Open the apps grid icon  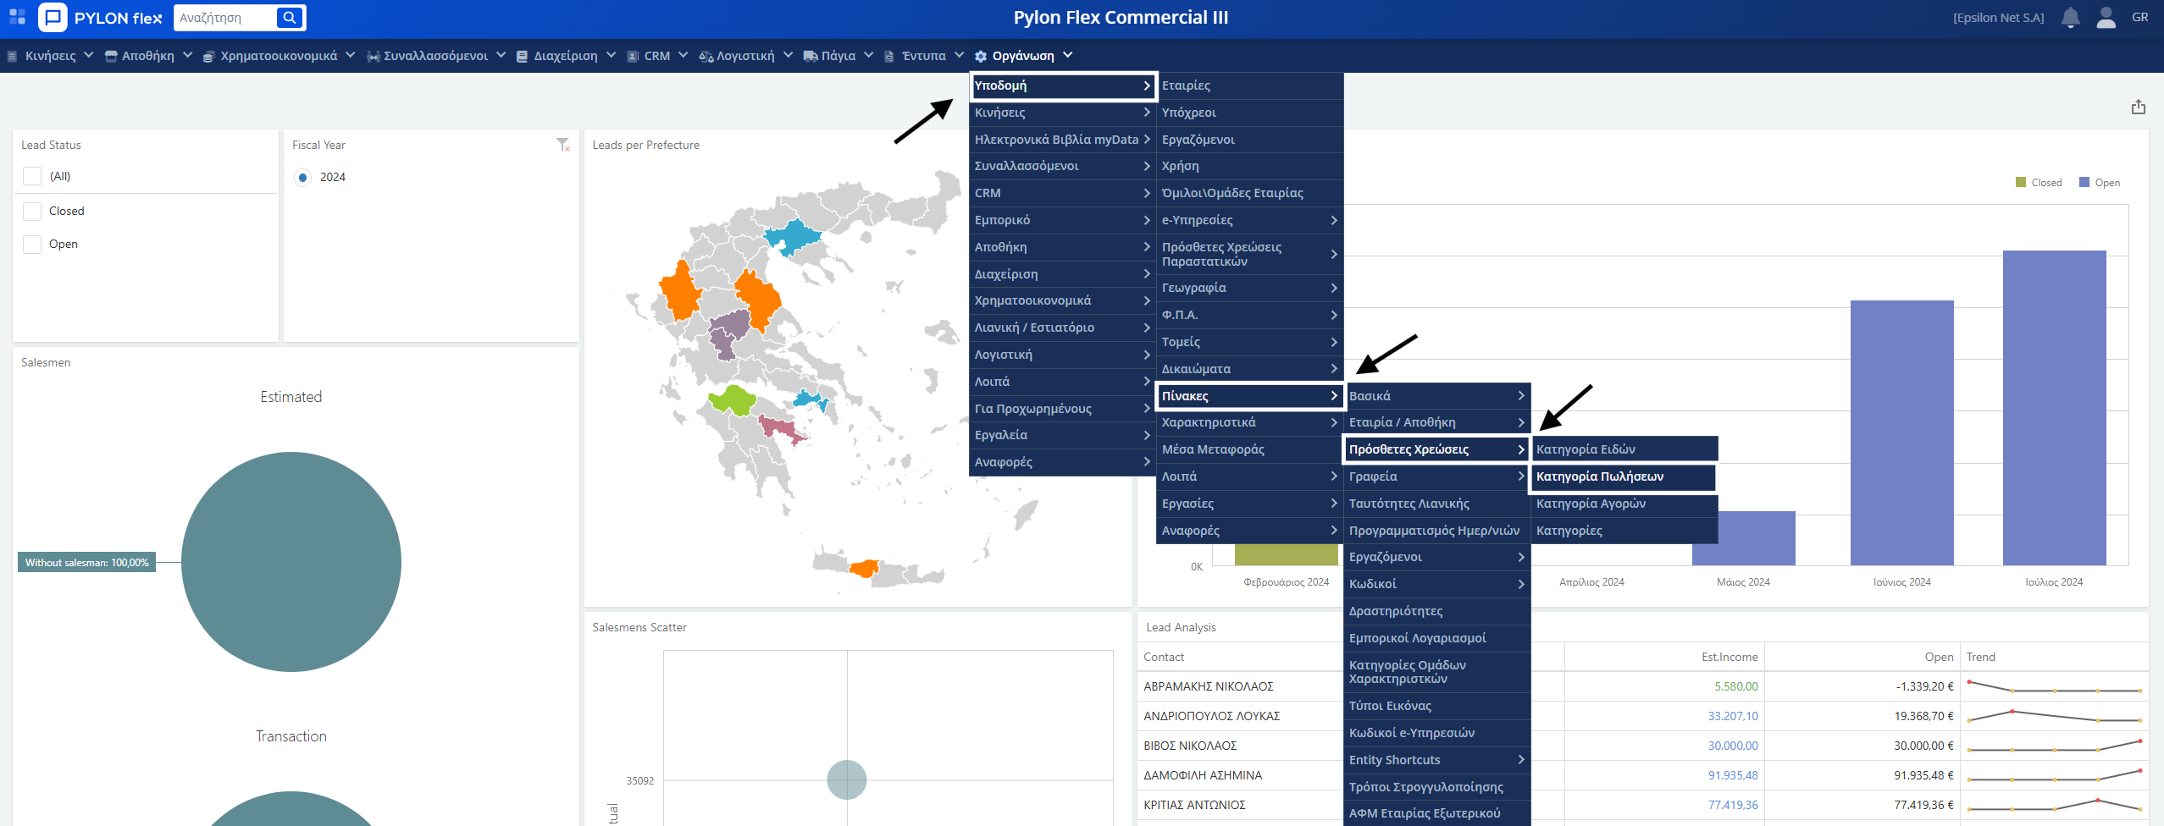(17, 17)
